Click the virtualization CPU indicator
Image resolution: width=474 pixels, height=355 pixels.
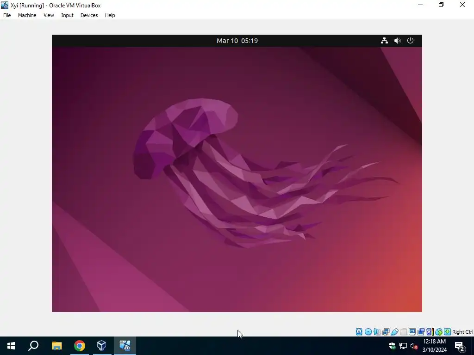[x=430, y=332]
